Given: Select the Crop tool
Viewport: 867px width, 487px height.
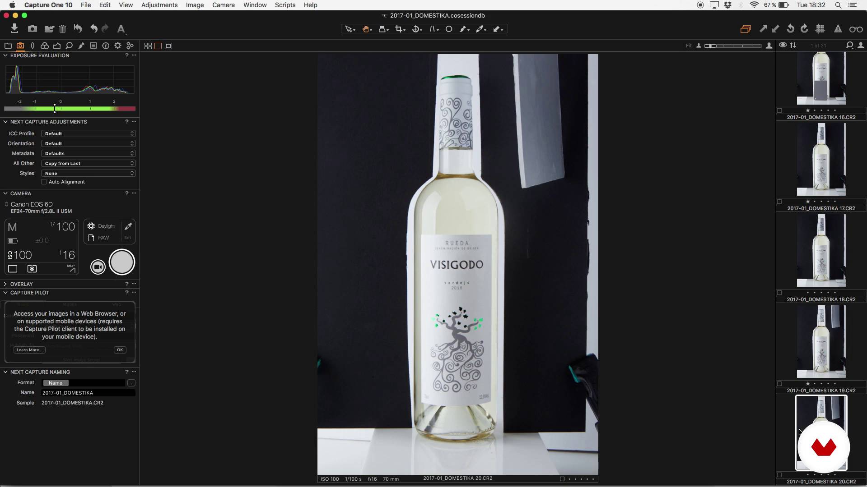Looking at the screenshot, I should coord(400,29).
